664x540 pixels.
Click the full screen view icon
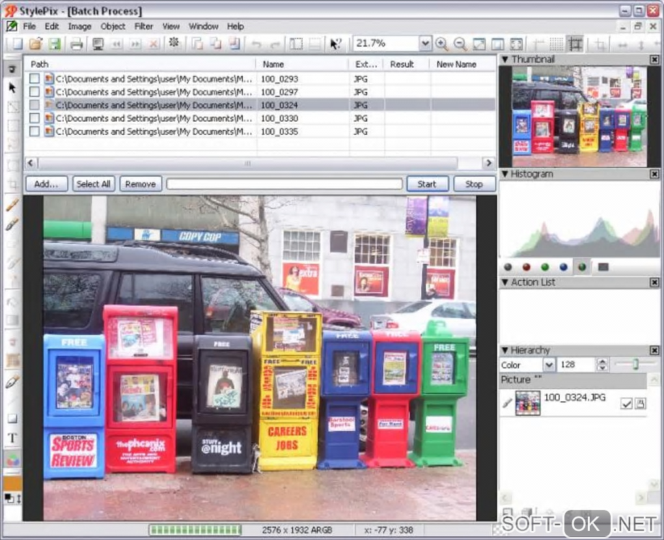click(x=516, y=44)
